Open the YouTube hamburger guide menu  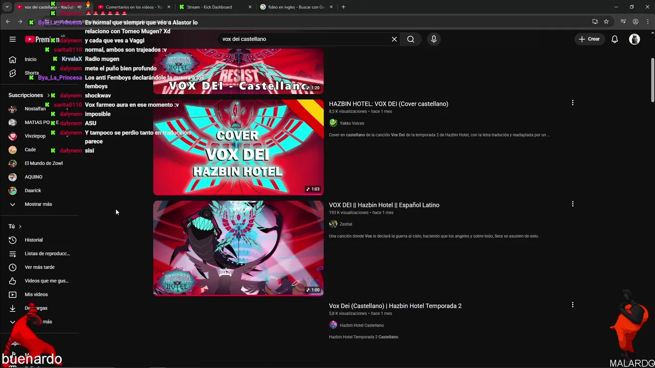(x=12, y=39)
